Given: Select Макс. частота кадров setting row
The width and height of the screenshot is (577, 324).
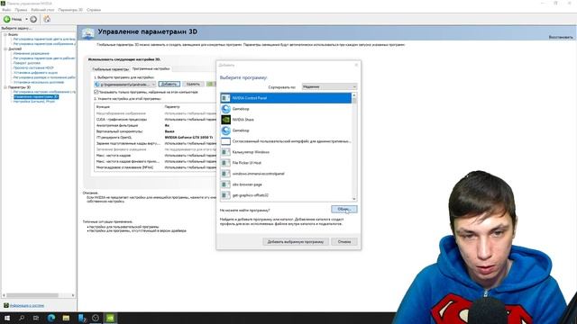Looking at the screenshot, I should pos(156,156).
